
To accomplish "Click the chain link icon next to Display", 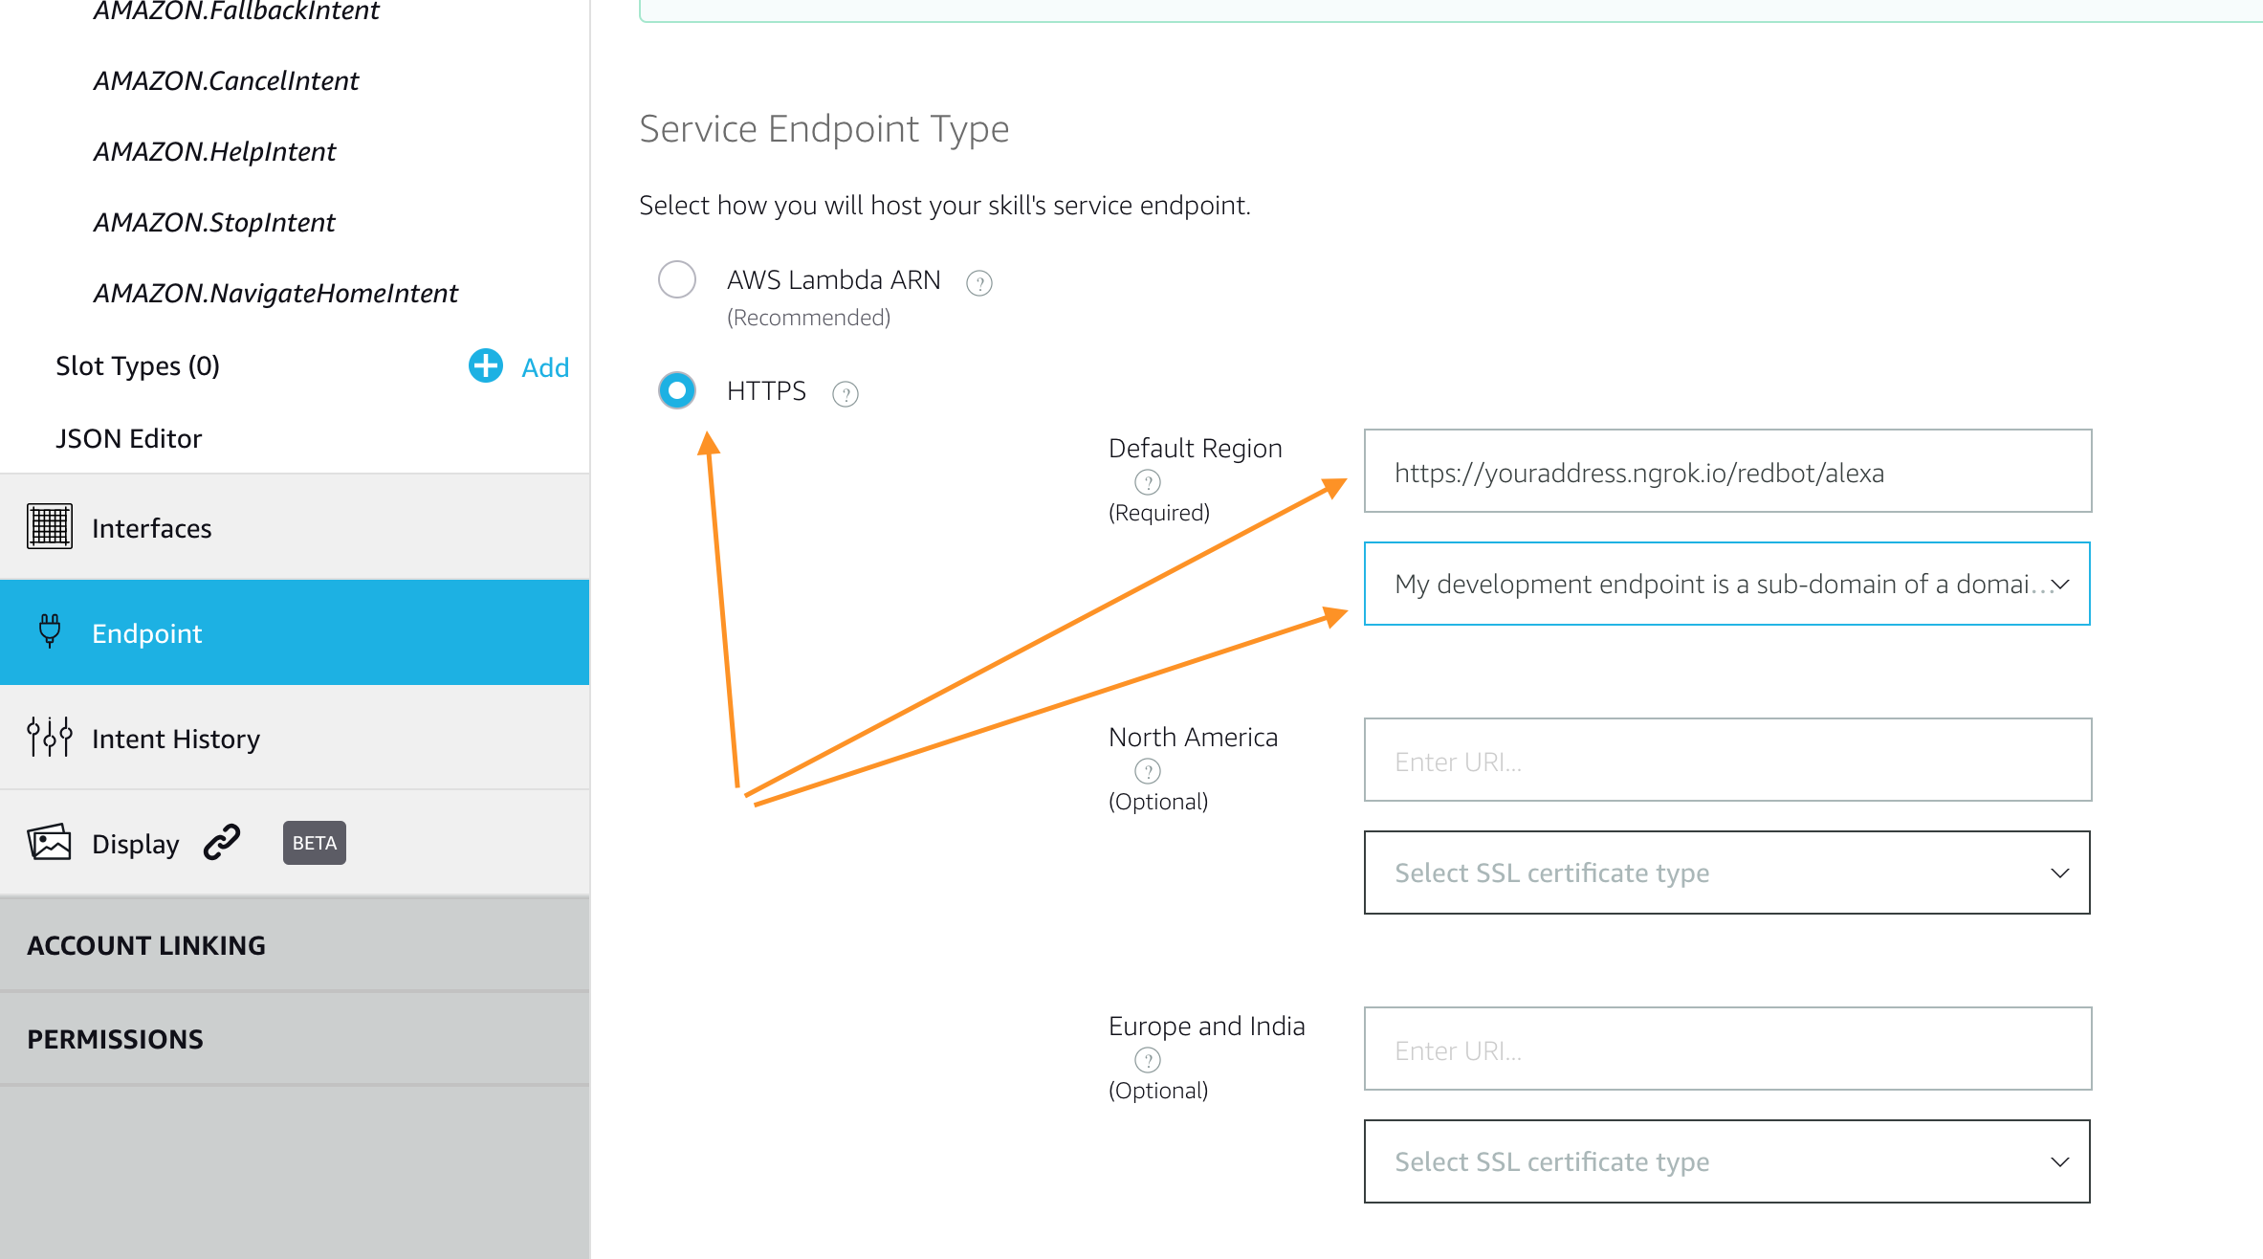I will [x=222, y=843].
